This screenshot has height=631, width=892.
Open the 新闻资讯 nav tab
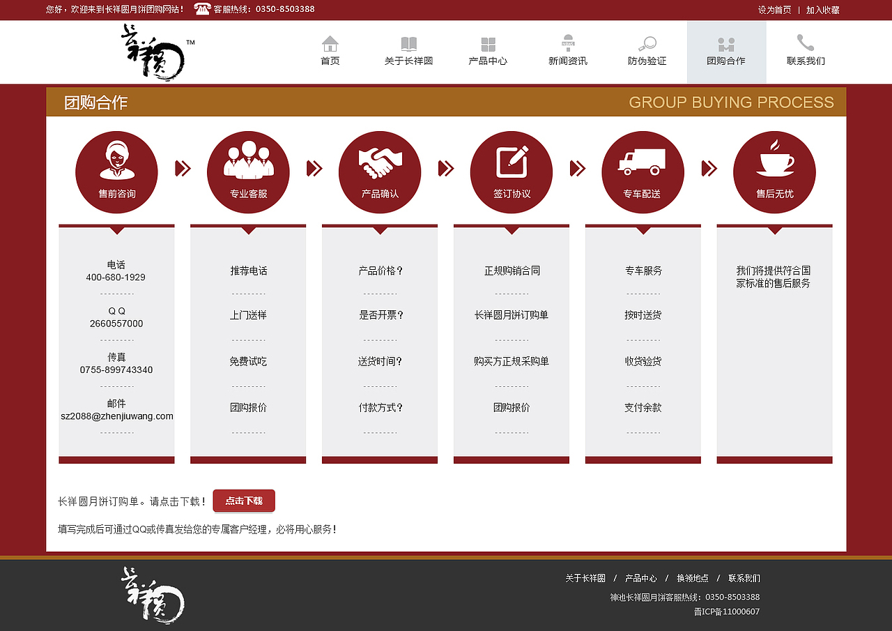[x=568, y=52]
